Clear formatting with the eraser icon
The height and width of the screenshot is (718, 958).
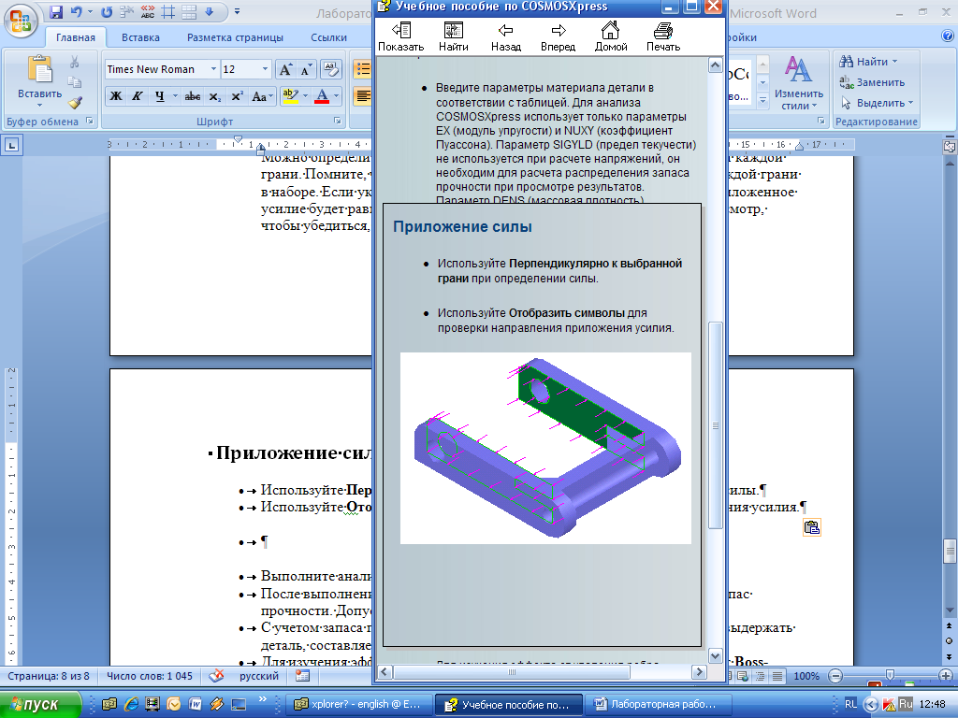[330, 69]
